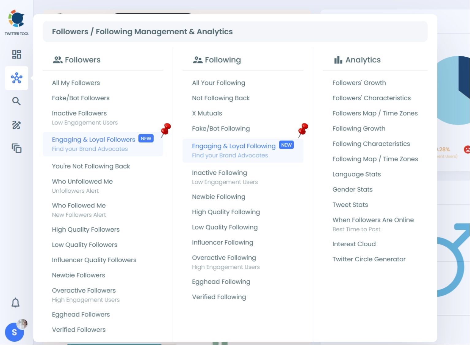Open Verified Followers list
Image resolution: width=470 pixels, height=345 pixels.
[x=79, y=330]
